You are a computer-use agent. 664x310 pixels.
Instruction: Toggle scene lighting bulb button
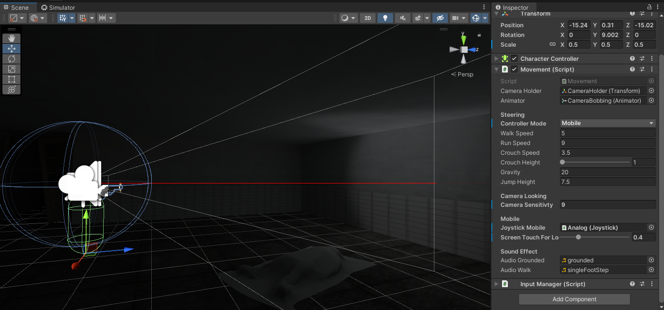[385, 18]
